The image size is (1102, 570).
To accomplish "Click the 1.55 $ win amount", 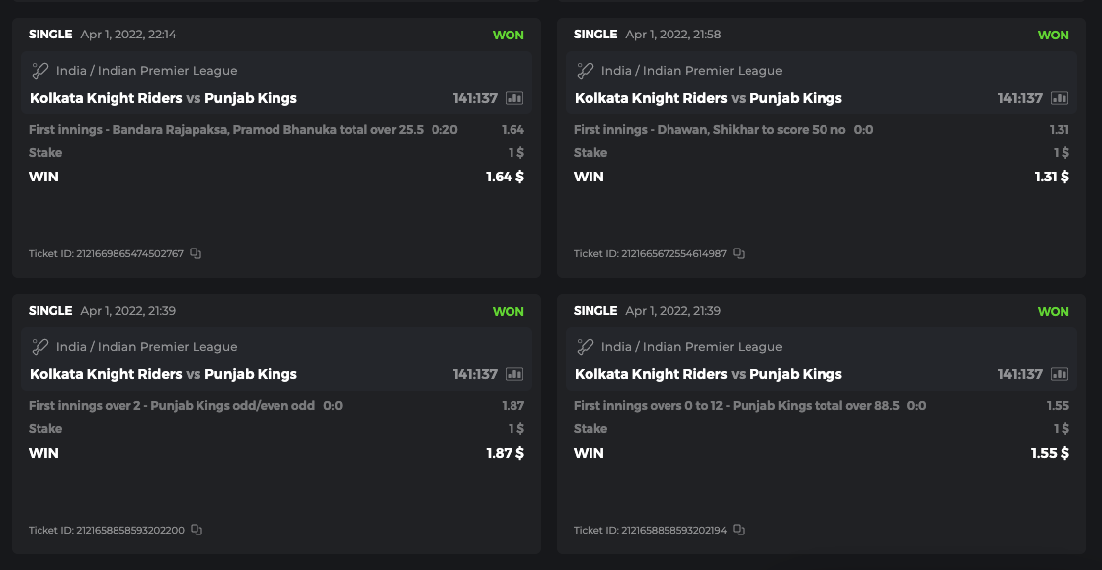I will click(1050, 453).
